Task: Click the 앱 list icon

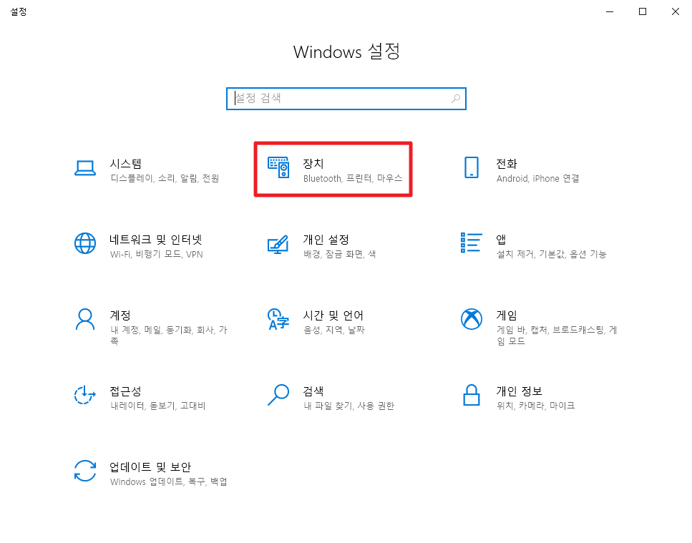Action: [472, 243]
